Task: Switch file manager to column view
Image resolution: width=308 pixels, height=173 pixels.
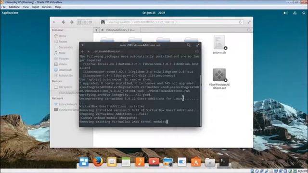Action: pos(90,22)
